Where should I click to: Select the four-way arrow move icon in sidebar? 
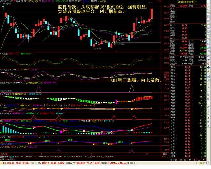(x=209, y=67)
